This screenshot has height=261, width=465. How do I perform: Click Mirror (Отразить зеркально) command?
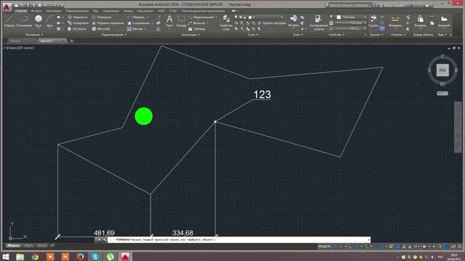pyautogui.click(x=108, y=23)
